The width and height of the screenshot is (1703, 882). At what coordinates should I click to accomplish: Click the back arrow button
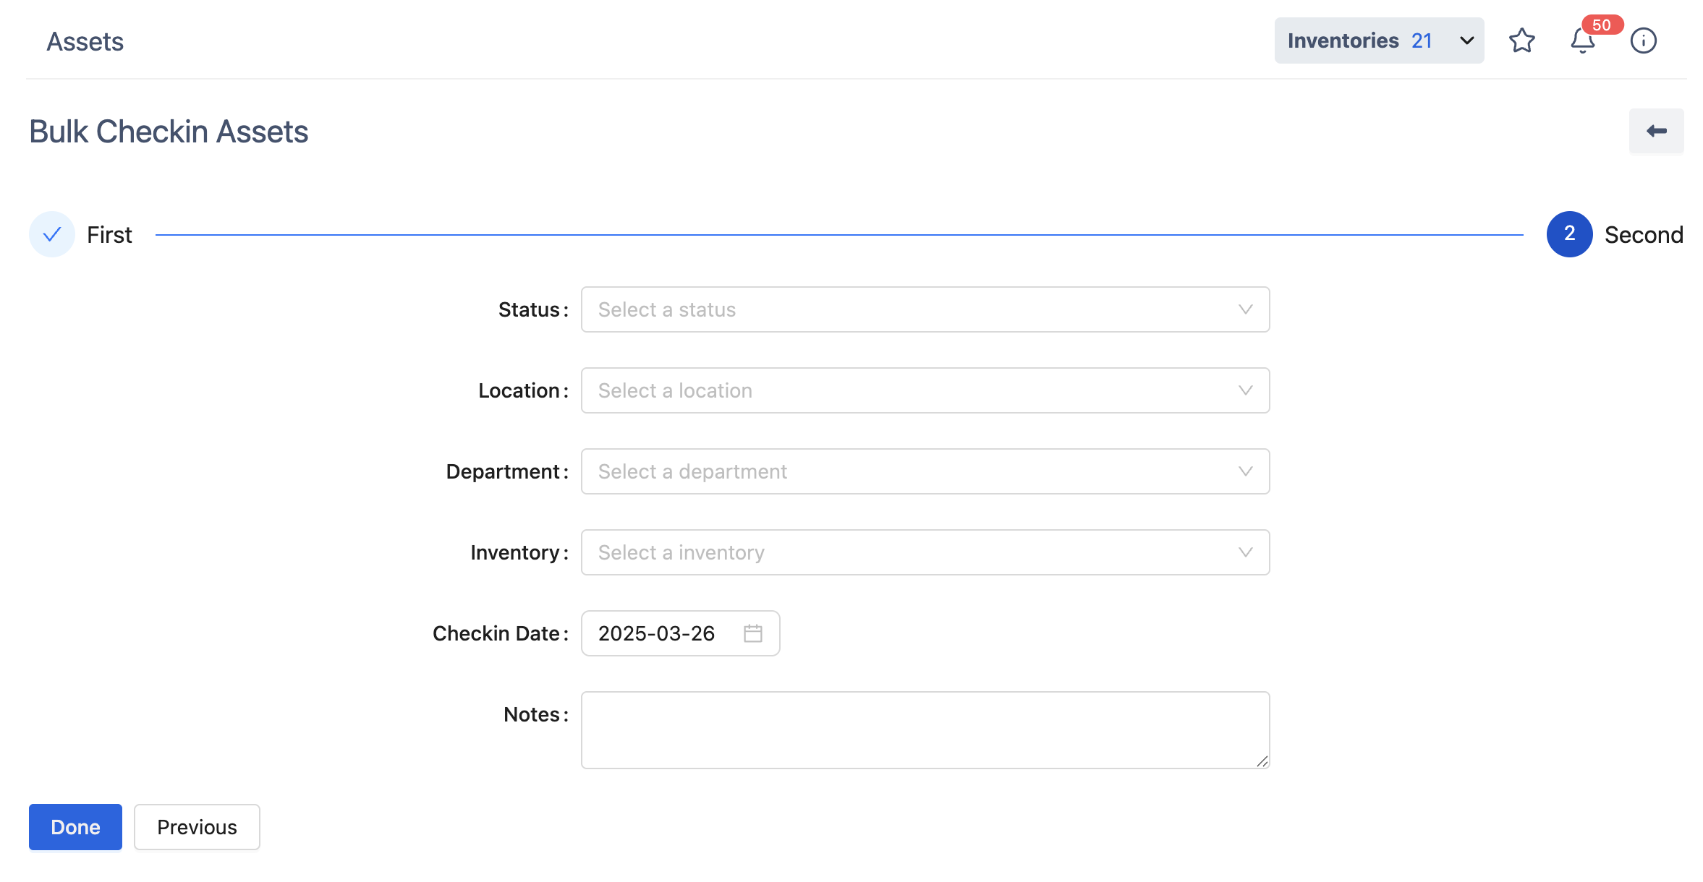pyautogui.click(x=1656, y=131)
